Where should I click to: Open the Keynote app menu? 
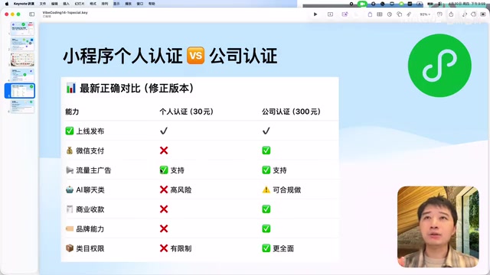point(24,4)
